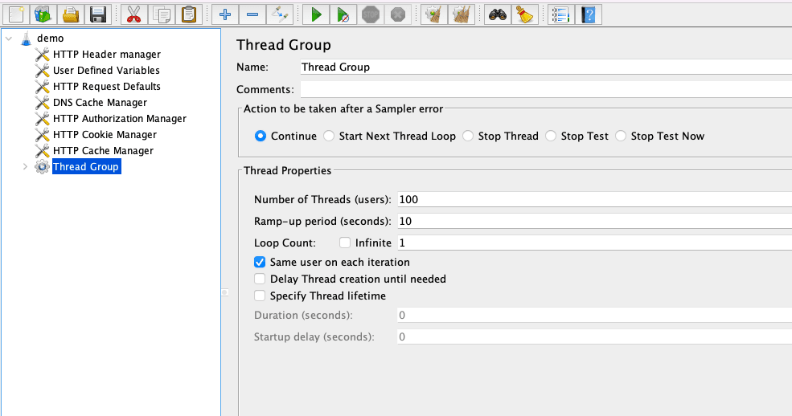The height and width of the screenshot is (416, 792).
Task: Click the Number of Threads field
Action: (x=594, y=200)
